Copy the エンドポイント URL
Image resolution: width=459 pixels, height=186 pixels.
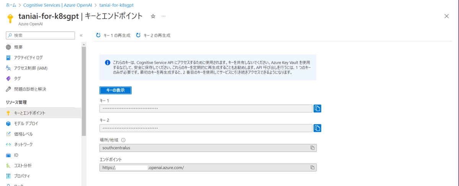(x=313, y=168)
